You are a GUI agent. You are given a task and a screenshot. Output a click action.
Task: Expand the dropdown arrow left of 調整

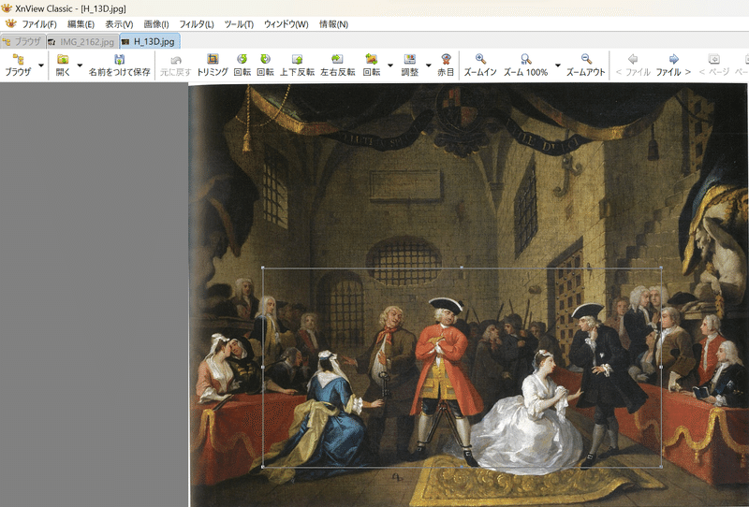[390, 65]
